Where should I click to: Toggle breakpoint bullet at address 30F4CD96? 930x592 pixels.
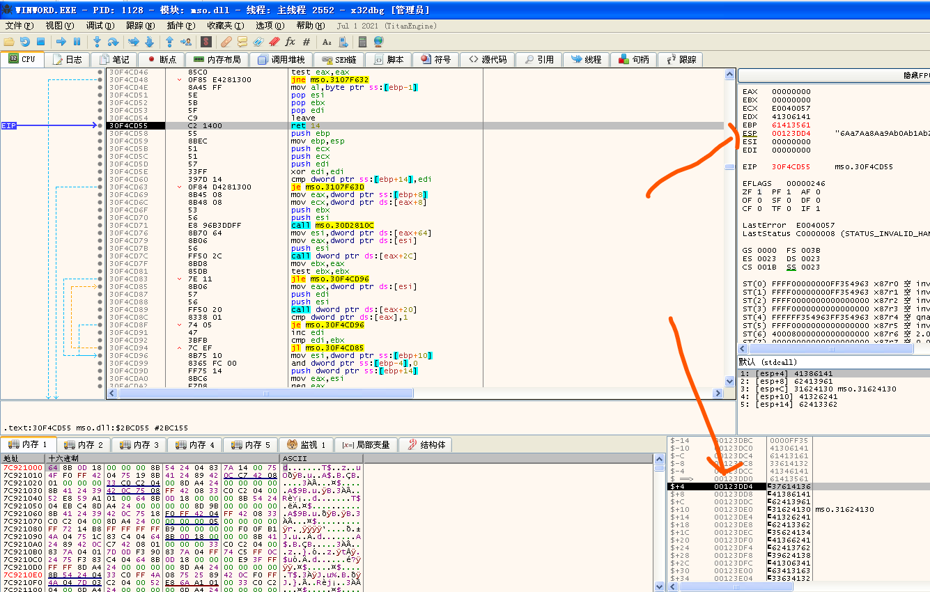coord(100,355)
